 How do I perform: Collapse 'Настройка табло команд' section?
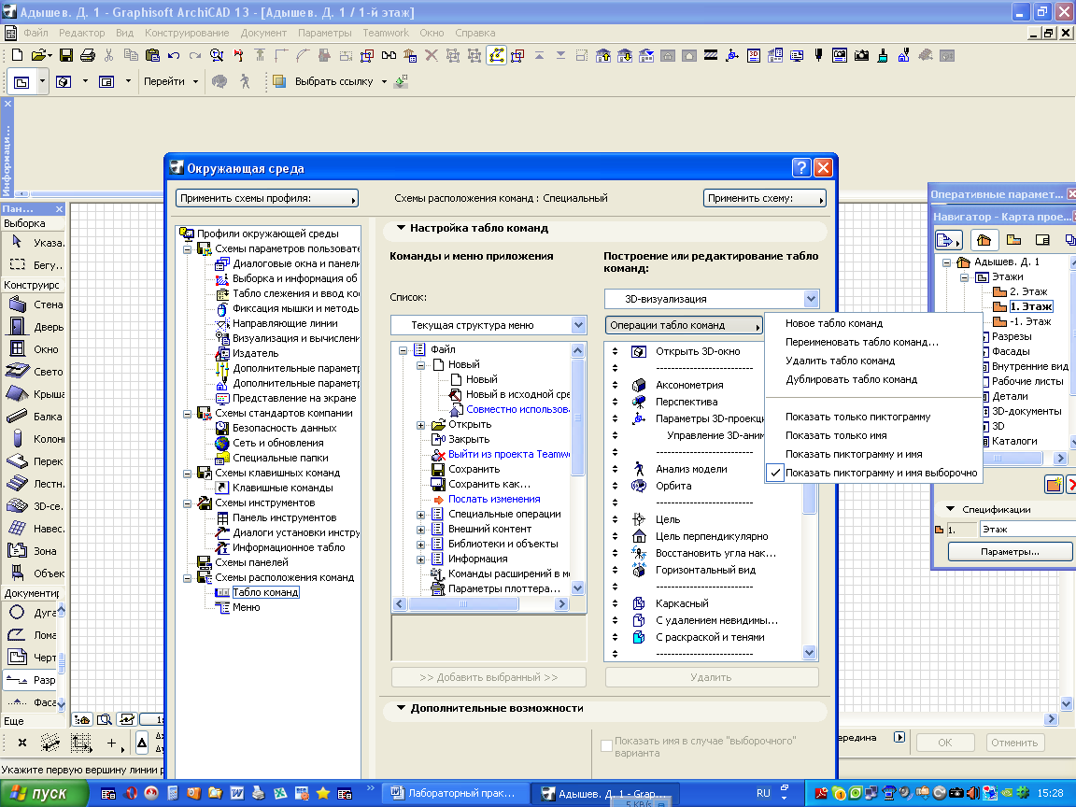pos(402,228)
